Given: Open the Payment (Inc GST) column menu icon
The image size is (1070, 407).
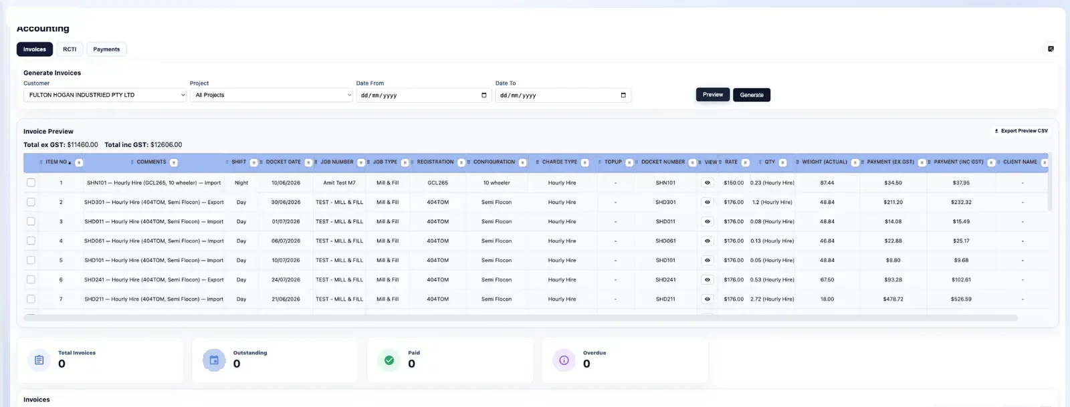Looking at the screenshot, I should click(991, 162).
